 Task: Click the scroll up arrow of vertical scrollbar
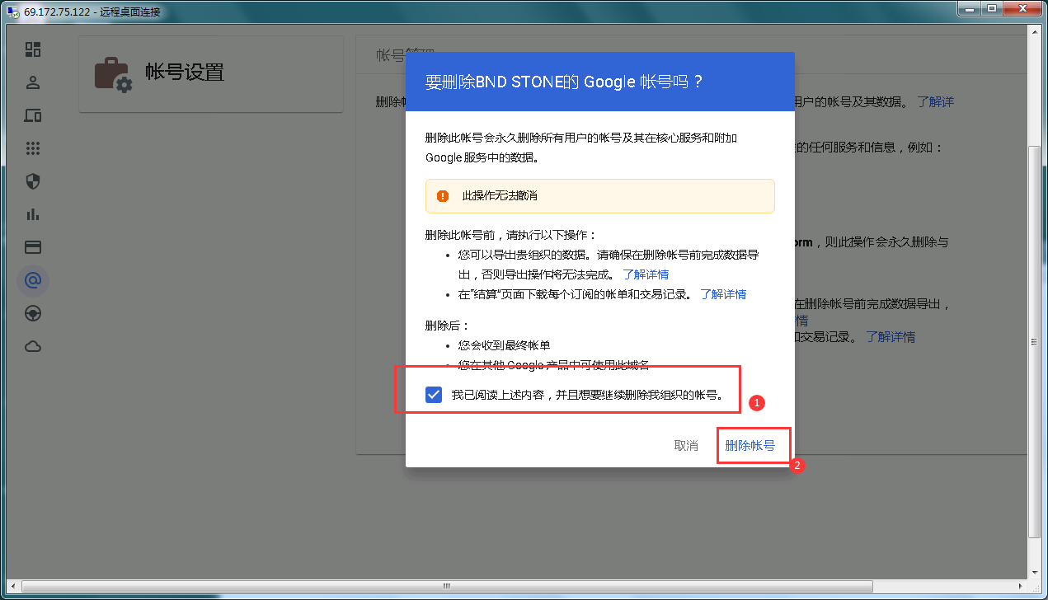tap(1034, 31)
